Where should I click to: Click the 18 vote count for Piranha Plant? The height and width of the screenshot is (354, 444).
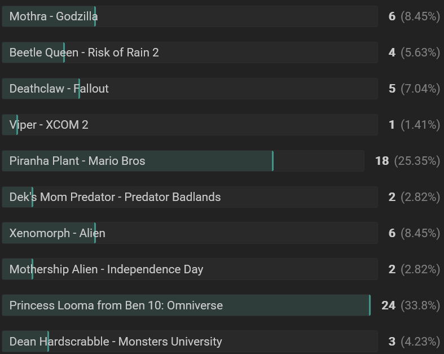tap(382, 161)
